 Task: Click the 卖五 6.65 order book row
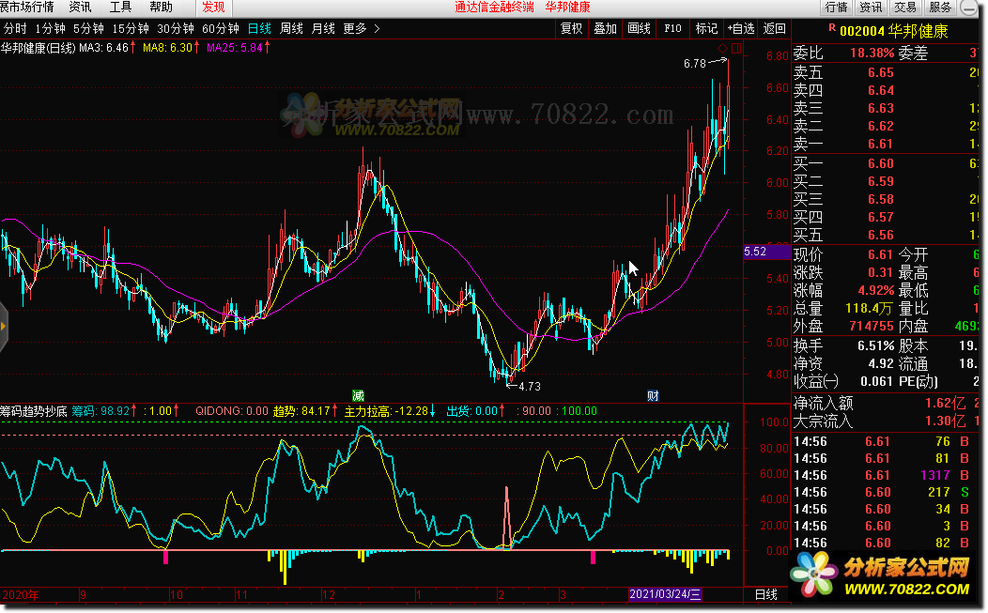[886, 72]
